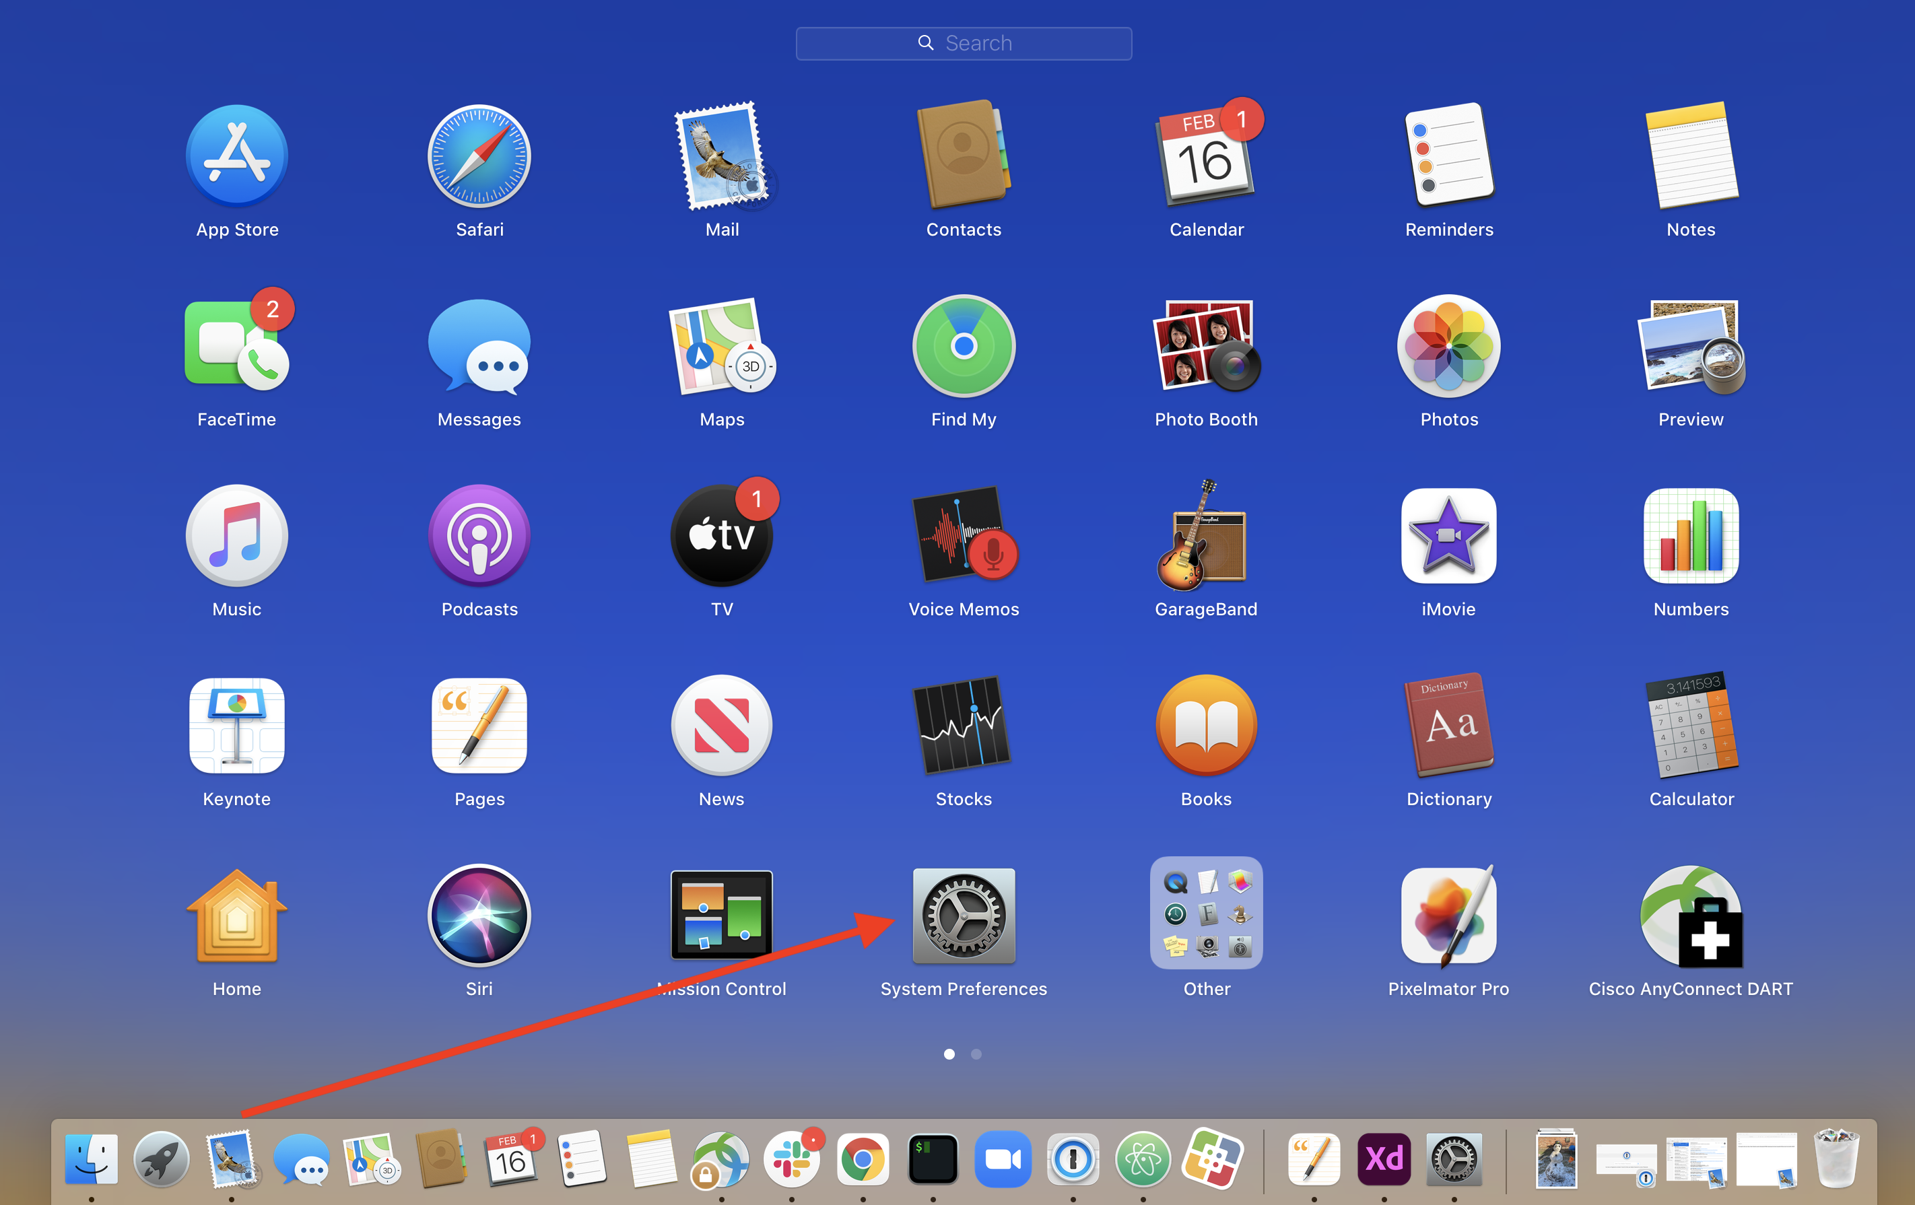Screen dimensions: 1915x1205
Task: Open Mission Control app
Action: pyautogui.click(x=721, y=916)
